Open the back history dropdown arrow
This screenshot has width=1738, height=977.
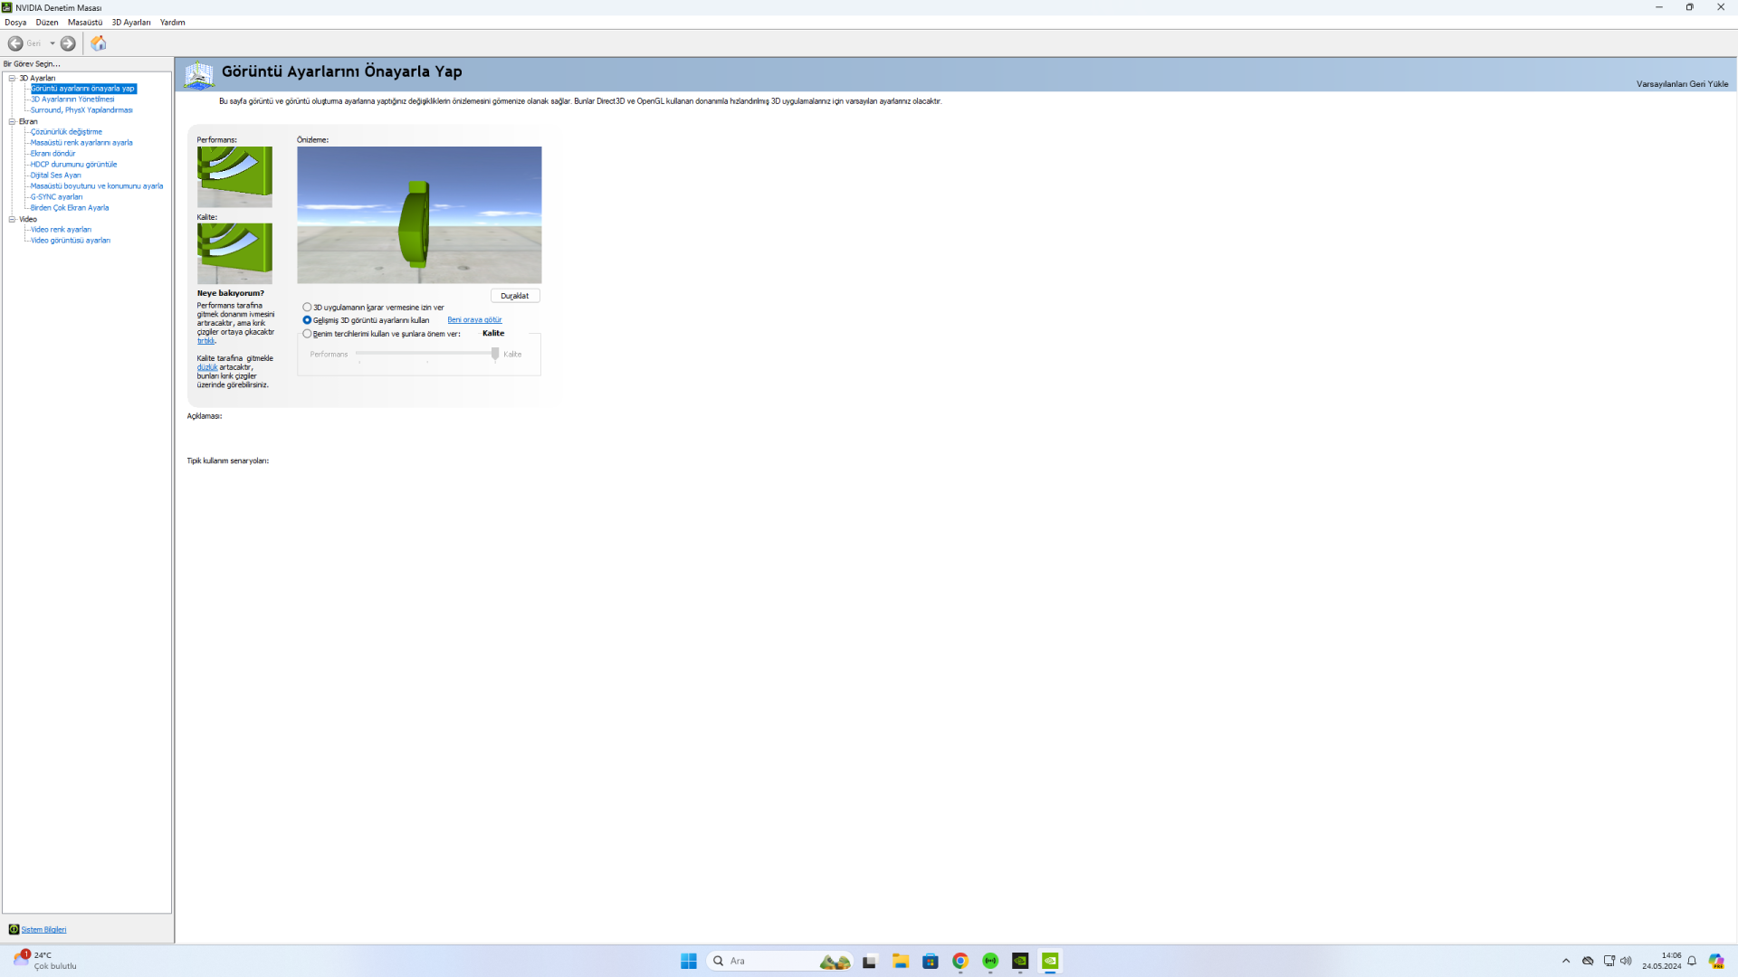click(x=53, y=43)
